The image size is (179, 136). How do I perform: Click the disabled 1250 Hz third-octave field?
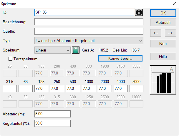89,104
